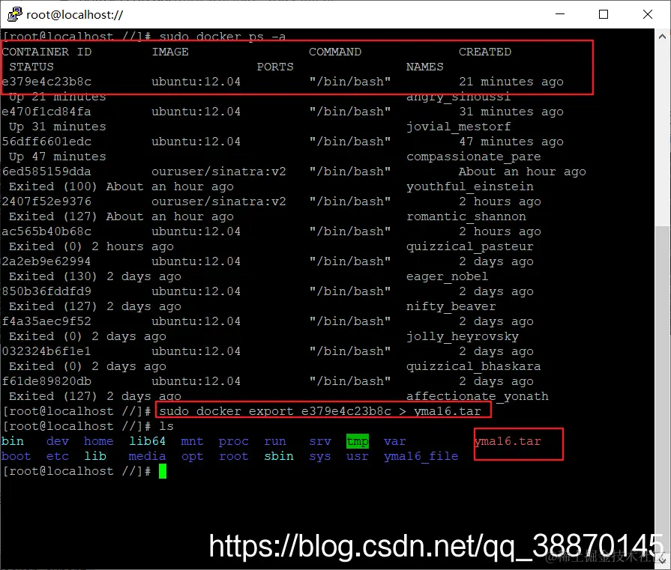
Task: Click the container name quizzical_bhaskara
Action: point(473,366)
